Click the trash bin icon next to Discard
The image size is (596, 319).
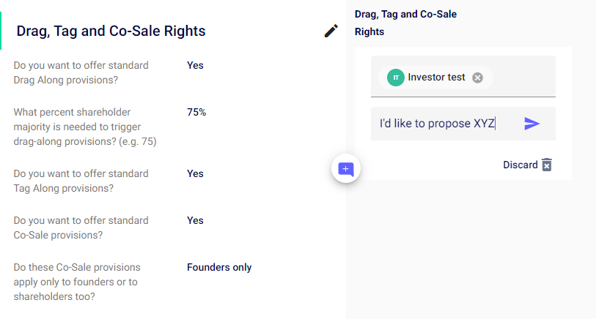click(x=547, y=165)
